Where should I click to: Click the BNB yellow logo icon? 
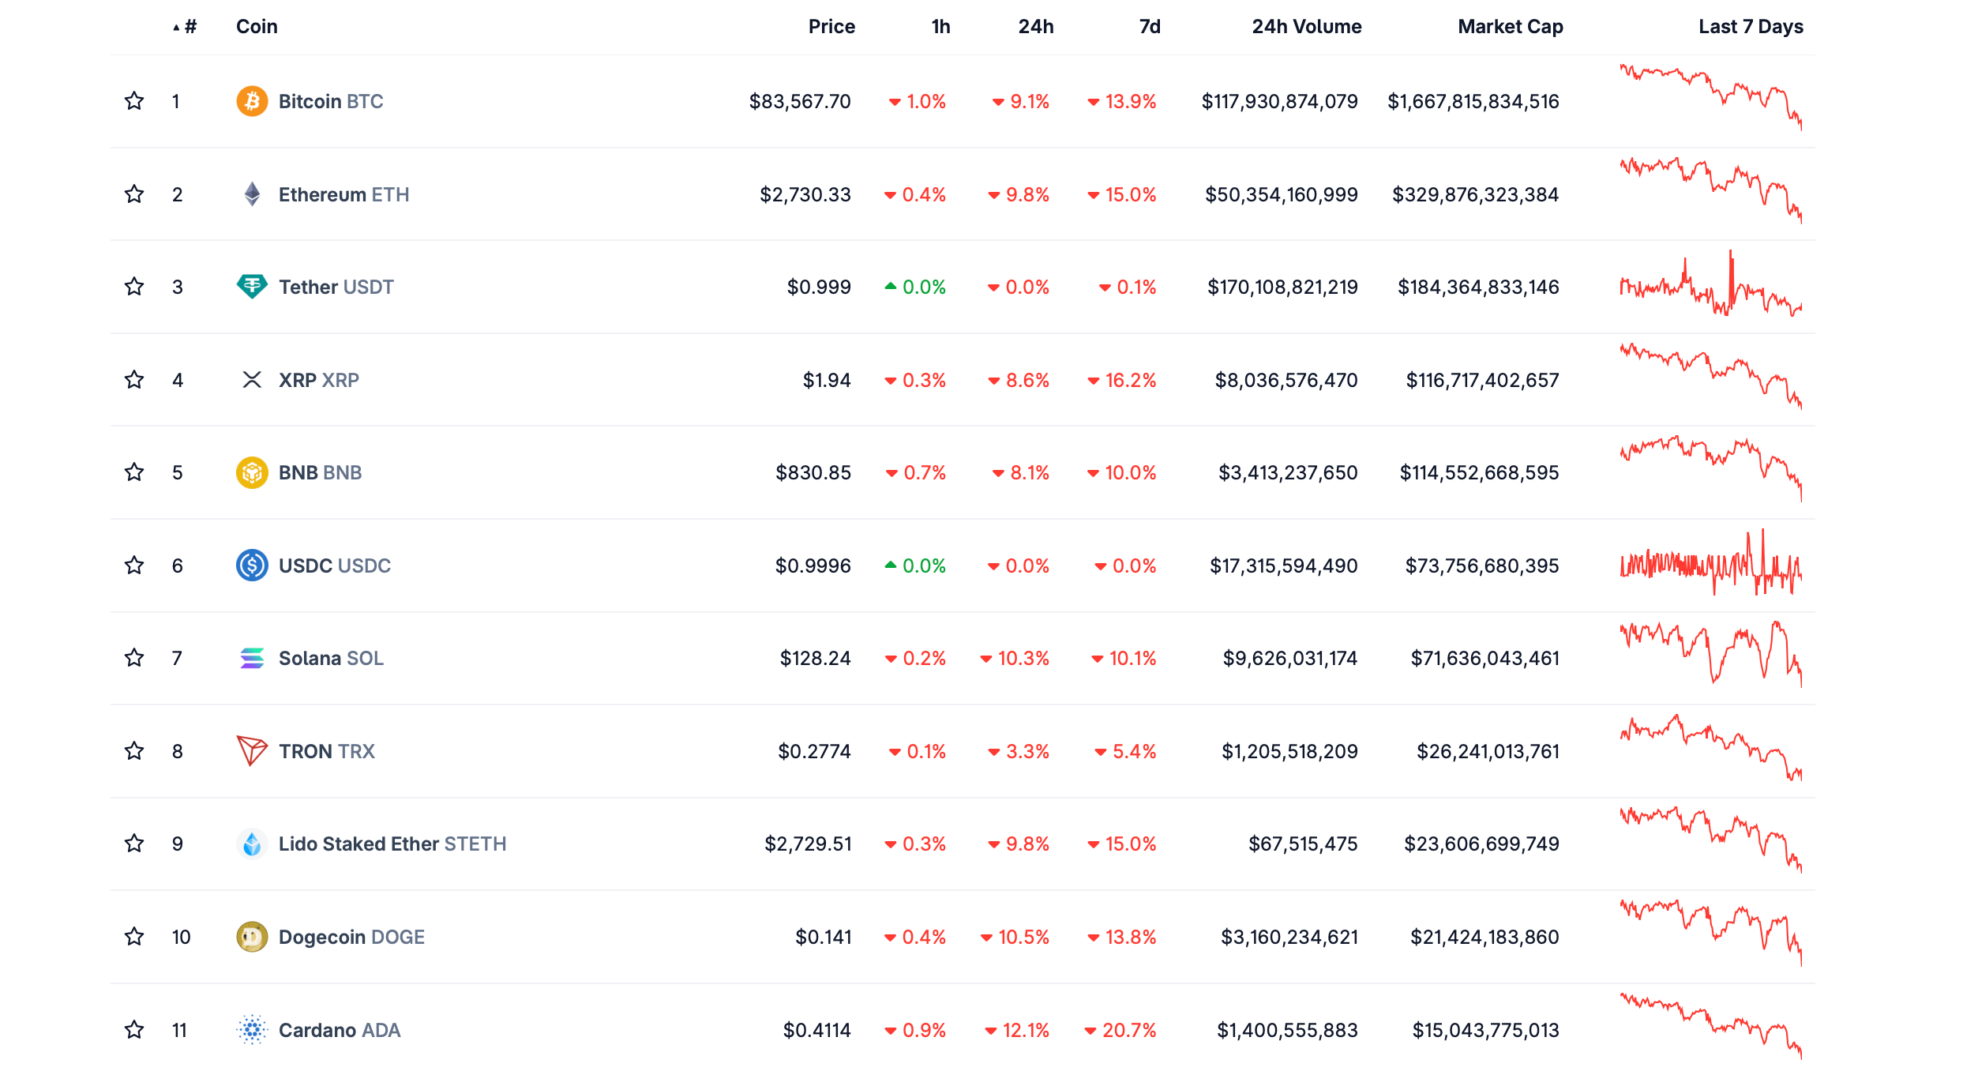point(252,472)
